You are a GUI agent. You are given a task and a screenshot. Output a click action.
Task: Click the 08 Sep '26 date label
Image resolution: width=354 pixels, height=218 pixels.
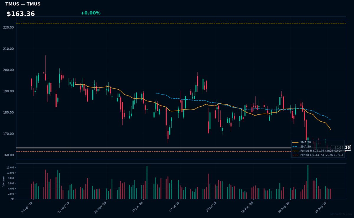click(x=284, y=207)
